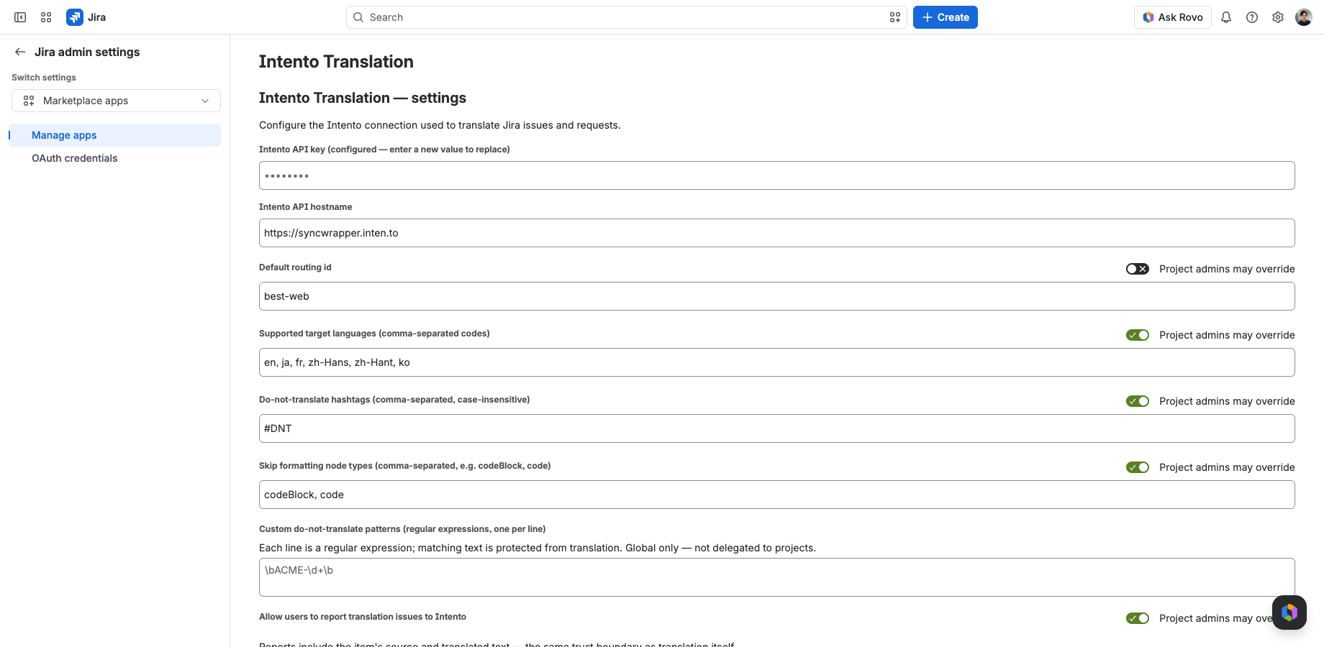The width and height of the screenshot is (1324, 647).
Task: Click the Do-not-translate hashtags field
Action: click(x=776, y=428)
